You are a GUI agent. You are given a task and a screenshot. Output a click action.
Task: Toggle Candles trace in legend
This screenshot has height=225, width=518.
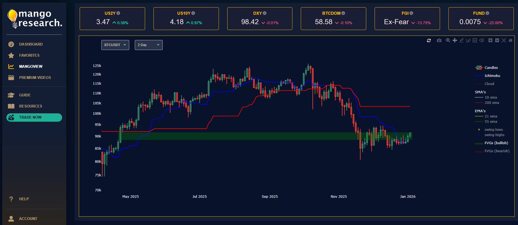click(x=486, y=68)
